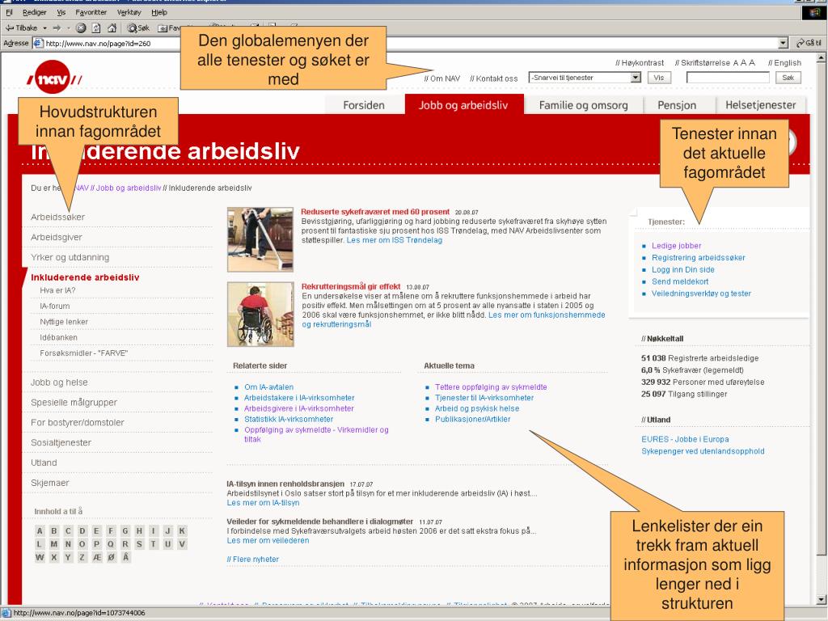This screenshot has height=621, width=828.
Task: Toggle the Høykontrast high-contrast link
Action: click(640, 63)
